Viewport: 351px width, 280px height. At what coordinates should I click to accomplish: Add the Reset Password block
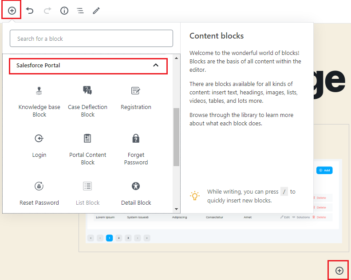click(x=39, y=193)
